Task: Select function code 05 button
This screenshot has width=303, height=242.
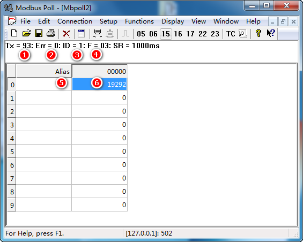Action: pyautogui.click(x=141, y=34)
